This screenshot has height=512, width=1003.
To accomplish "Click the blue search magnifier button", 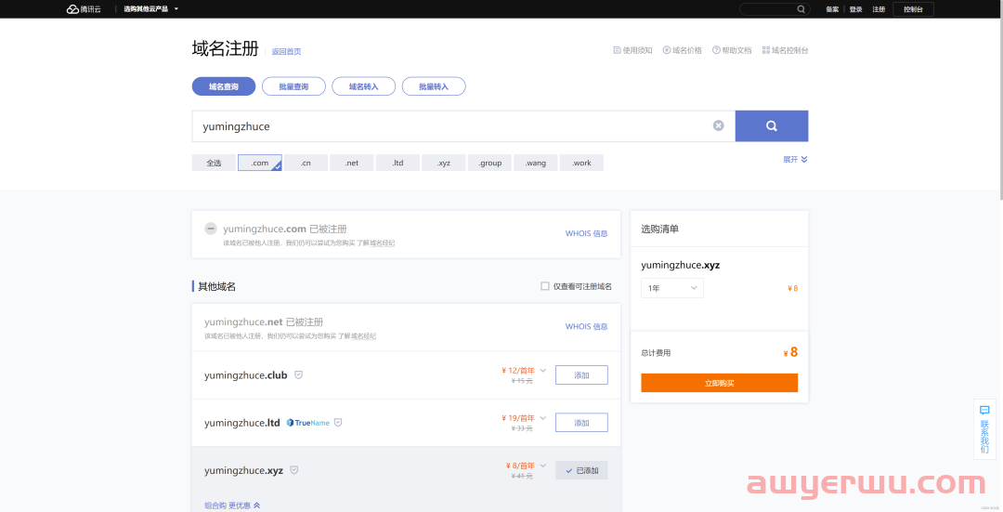I will click(x=772, y=126).
